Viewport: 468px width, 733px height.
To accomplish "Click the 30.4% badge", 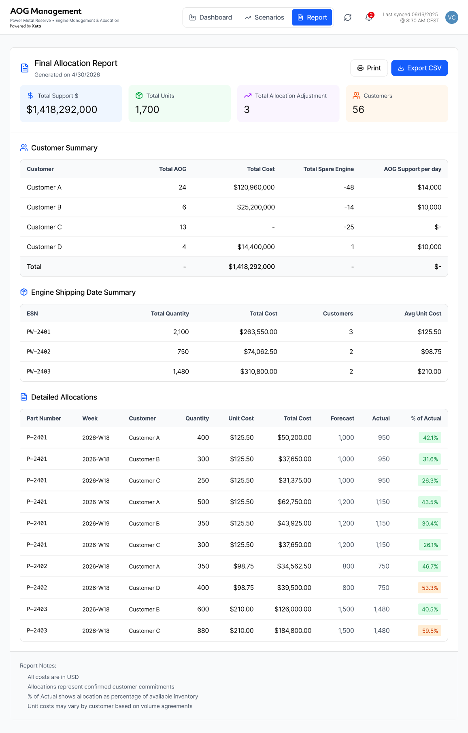I will [430, 523].
